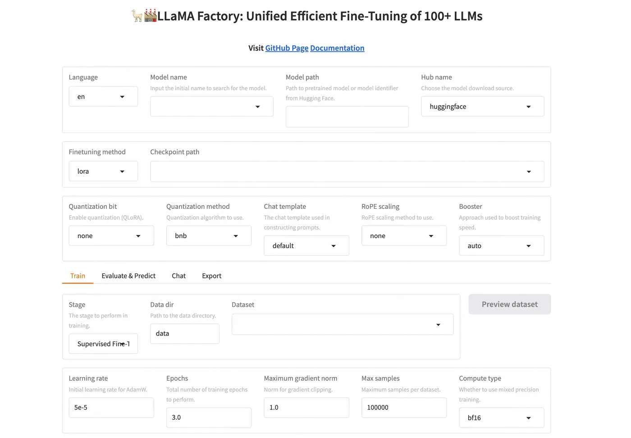Open the Booster dropdown
This screenshot has height=438, width=631.
pyautogui.click(x=501, y=246)
